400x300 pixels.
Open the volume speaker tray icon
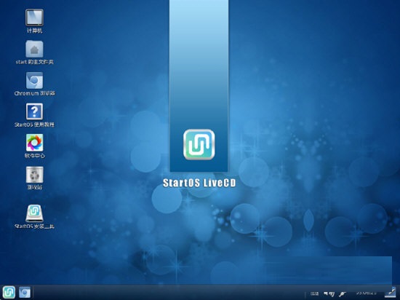pos(329,294)
